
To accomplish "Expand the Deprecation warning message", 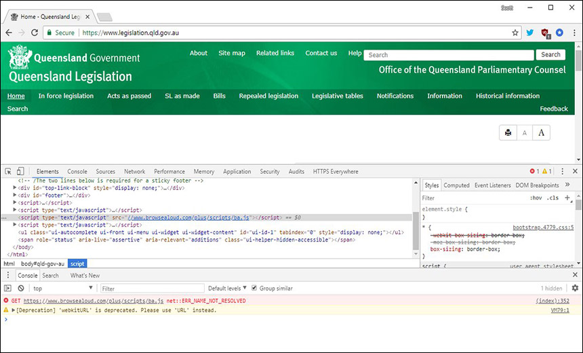I will coord(14,310).
